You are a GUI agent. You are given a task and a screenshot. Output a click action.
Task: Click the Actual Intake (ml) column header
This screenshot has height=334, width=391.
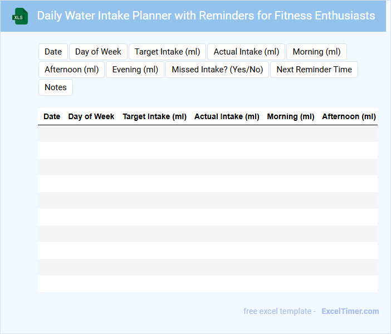coord(227,116)
